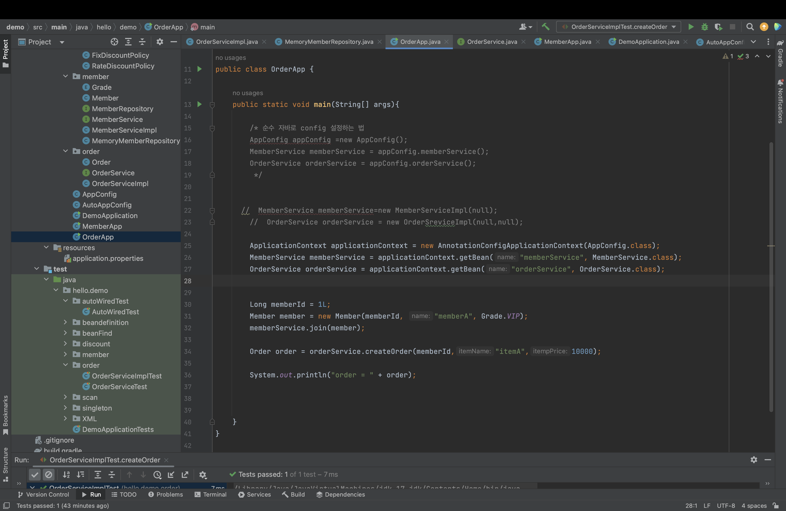Click UTF-8 encoding in status bar
The height and width of the screenshot is (511, 786).
(x=726, y=505)
